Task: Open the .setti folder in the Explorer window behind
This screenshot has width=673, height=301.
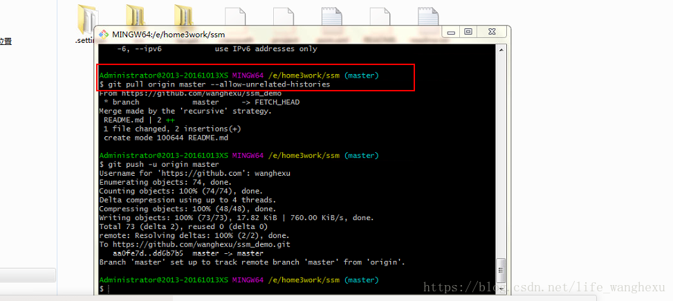Action: (87, 24)
